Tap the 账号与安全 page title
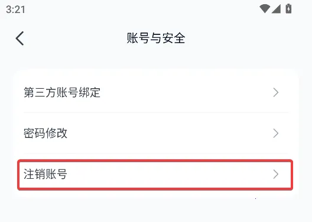The height and width of the screenshot is (222, 312). (x=156, y=38)
